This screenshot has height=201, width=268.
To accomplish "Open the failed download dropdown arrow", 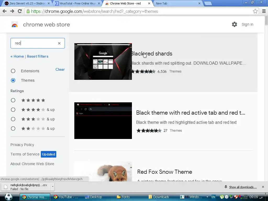I will [x=53, y=187].
